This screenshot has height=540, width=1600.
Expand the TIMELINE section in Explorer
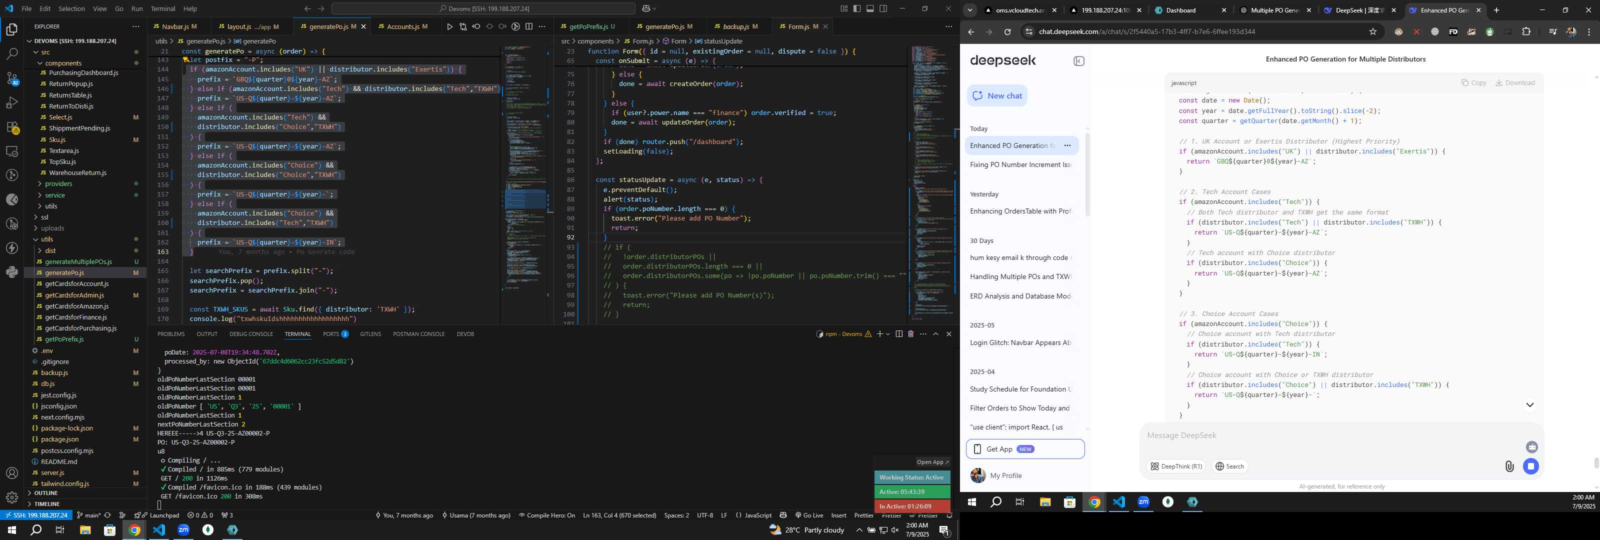tap(47, 504)
